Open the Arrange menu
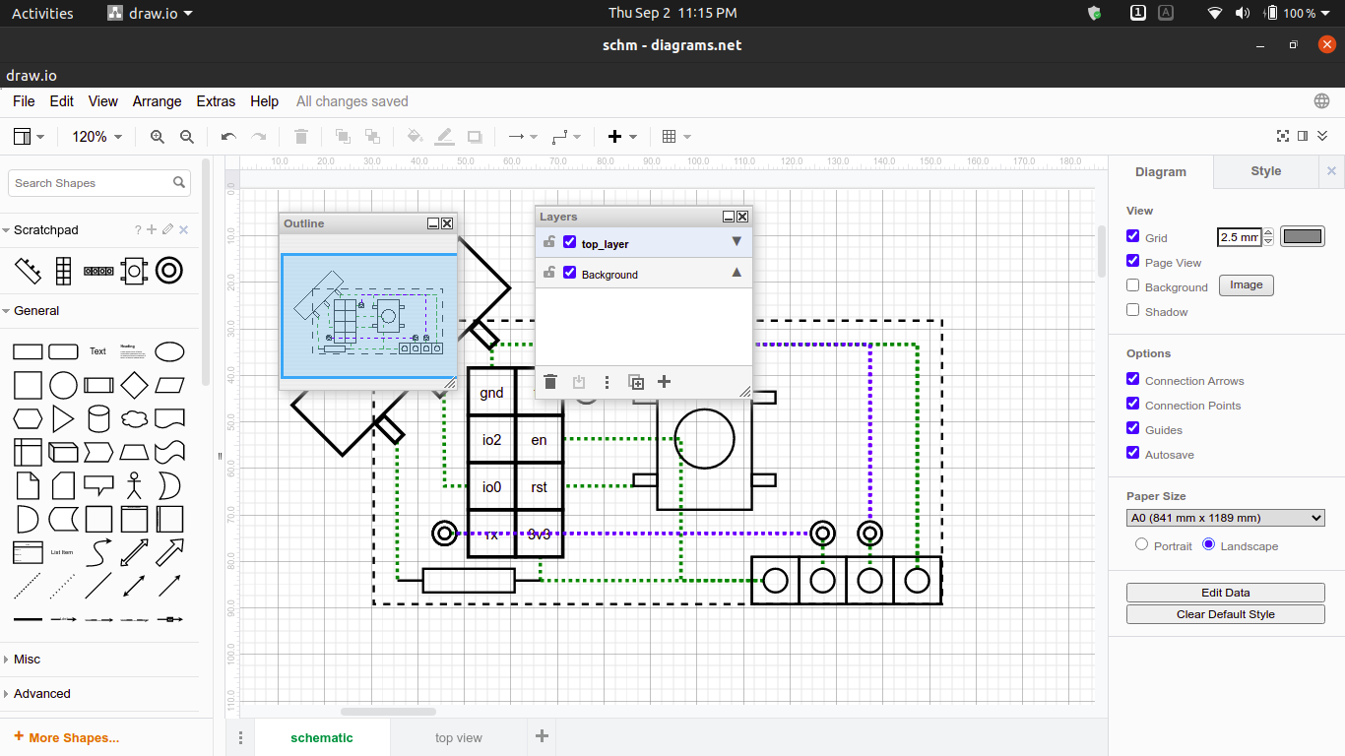This screenshot has height=756, width=1345. pyautogui.click(x=157, y=101)
